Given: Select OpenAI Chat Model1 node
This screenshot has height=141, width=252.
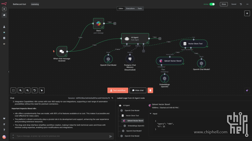Looking at the screenshot, I should click(201, 63).
